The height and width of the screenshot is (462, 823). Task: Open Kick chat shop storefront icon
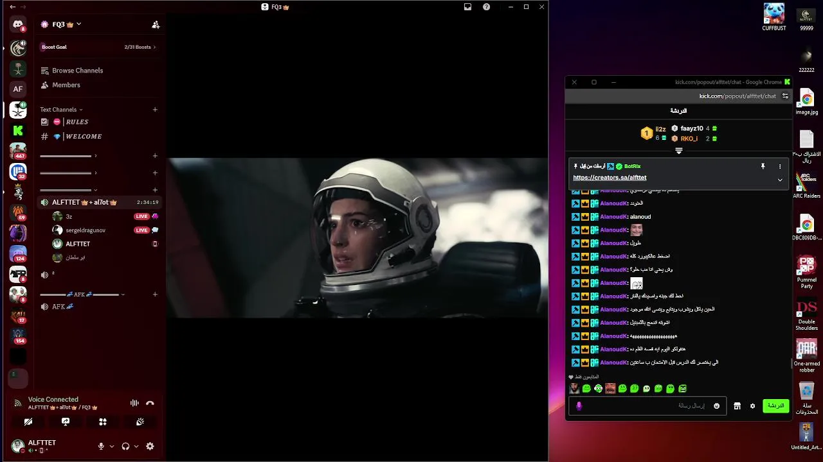coord(737,406)
